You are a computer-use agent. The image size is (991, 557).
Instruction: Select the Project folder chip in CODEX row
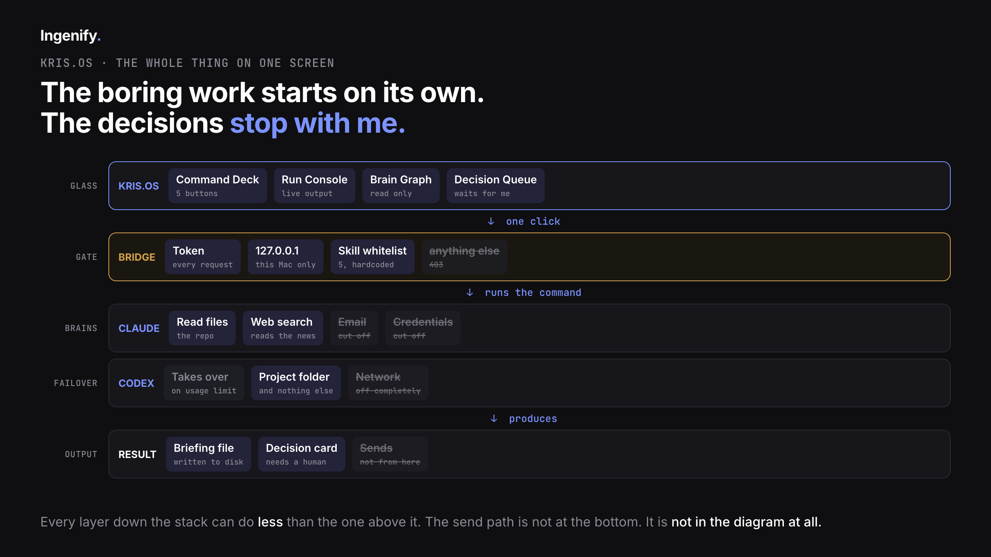point(296,383)
